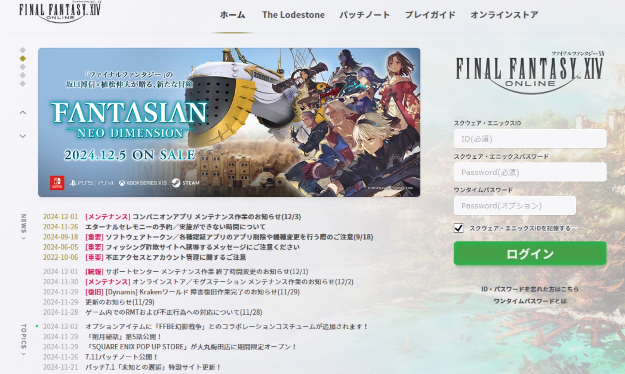Show previous banner with up chevron

coord(23,112)
